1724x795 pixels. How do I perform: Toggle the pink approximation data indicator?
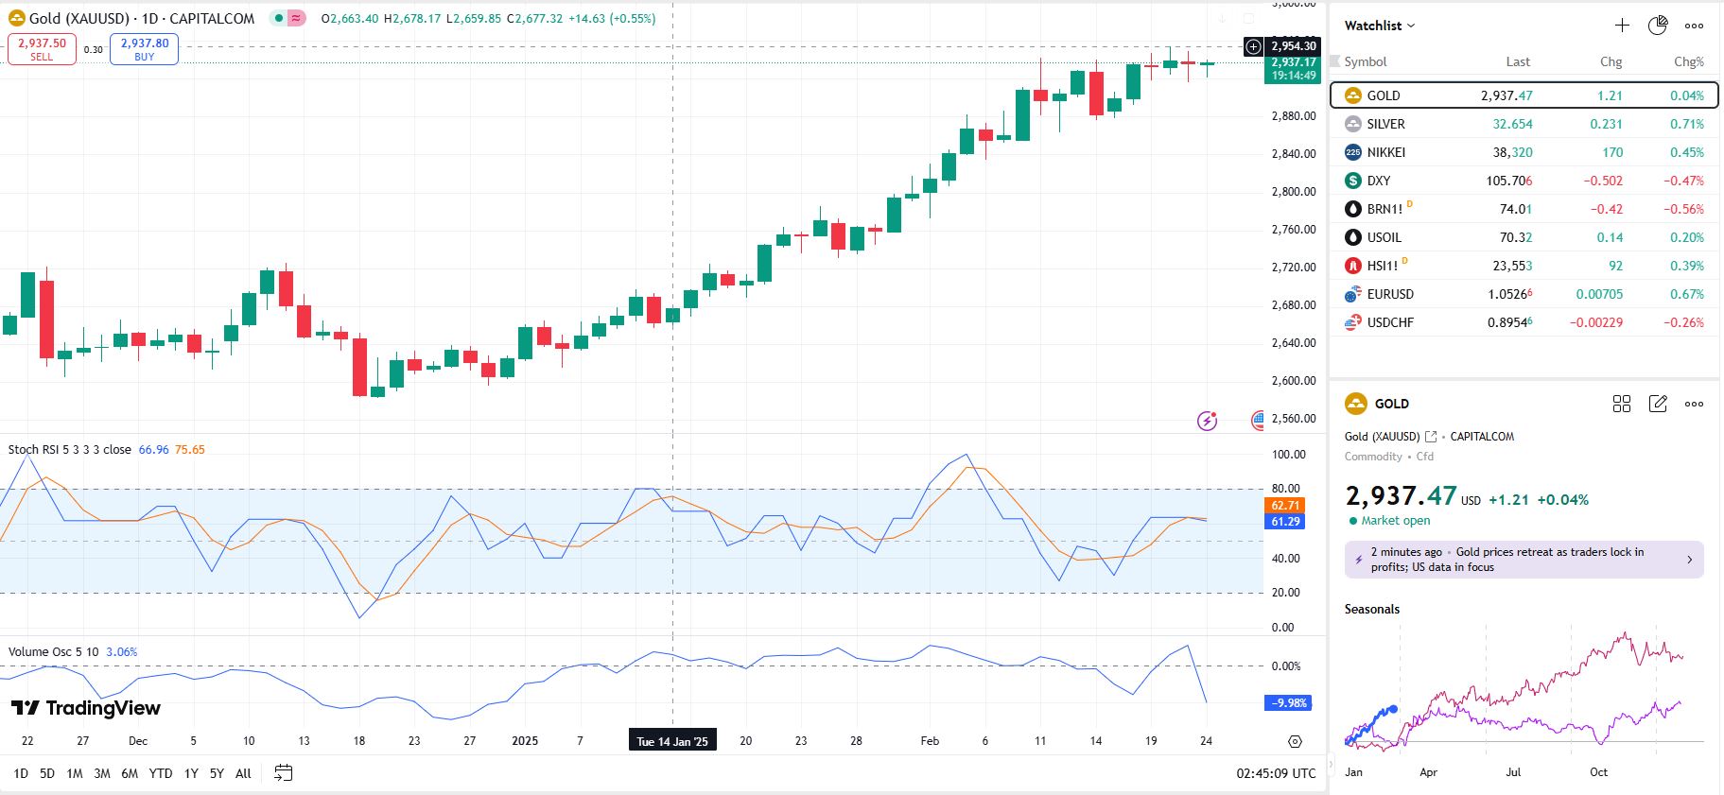coord(296,18)
